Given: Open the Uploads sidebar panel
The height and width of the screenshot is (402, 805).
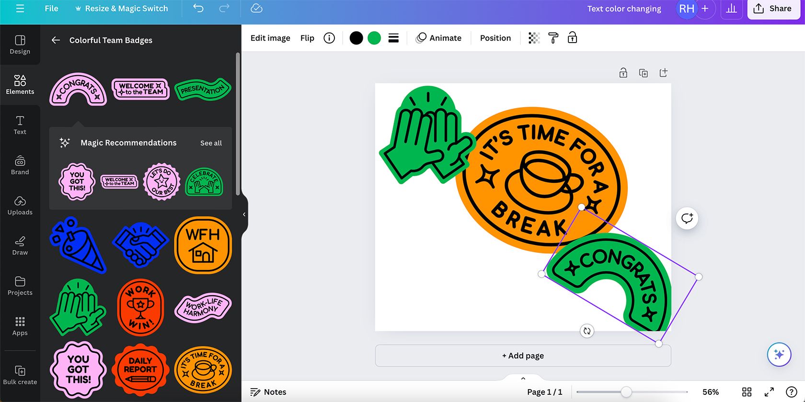Looking at the screenshot, I should tap(20, 206).
